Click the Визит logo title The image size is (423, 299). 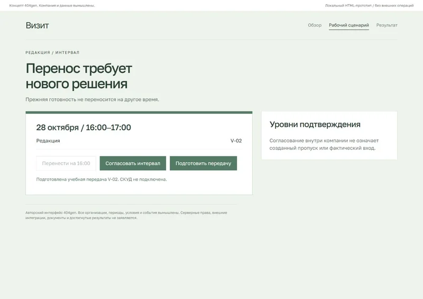(x=37, y=25)
